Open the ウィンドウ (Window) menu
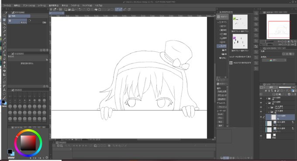Image resolution: width=297 pixels, height=161 pixels. tap(87, 6)
